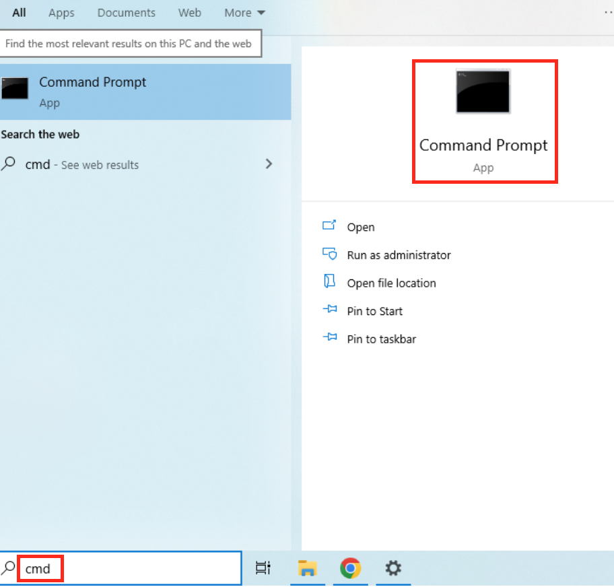This screenshot has height=587, width=614.
Task: Click the Command Prompt title in preview pane
Action: click(483, 145)
